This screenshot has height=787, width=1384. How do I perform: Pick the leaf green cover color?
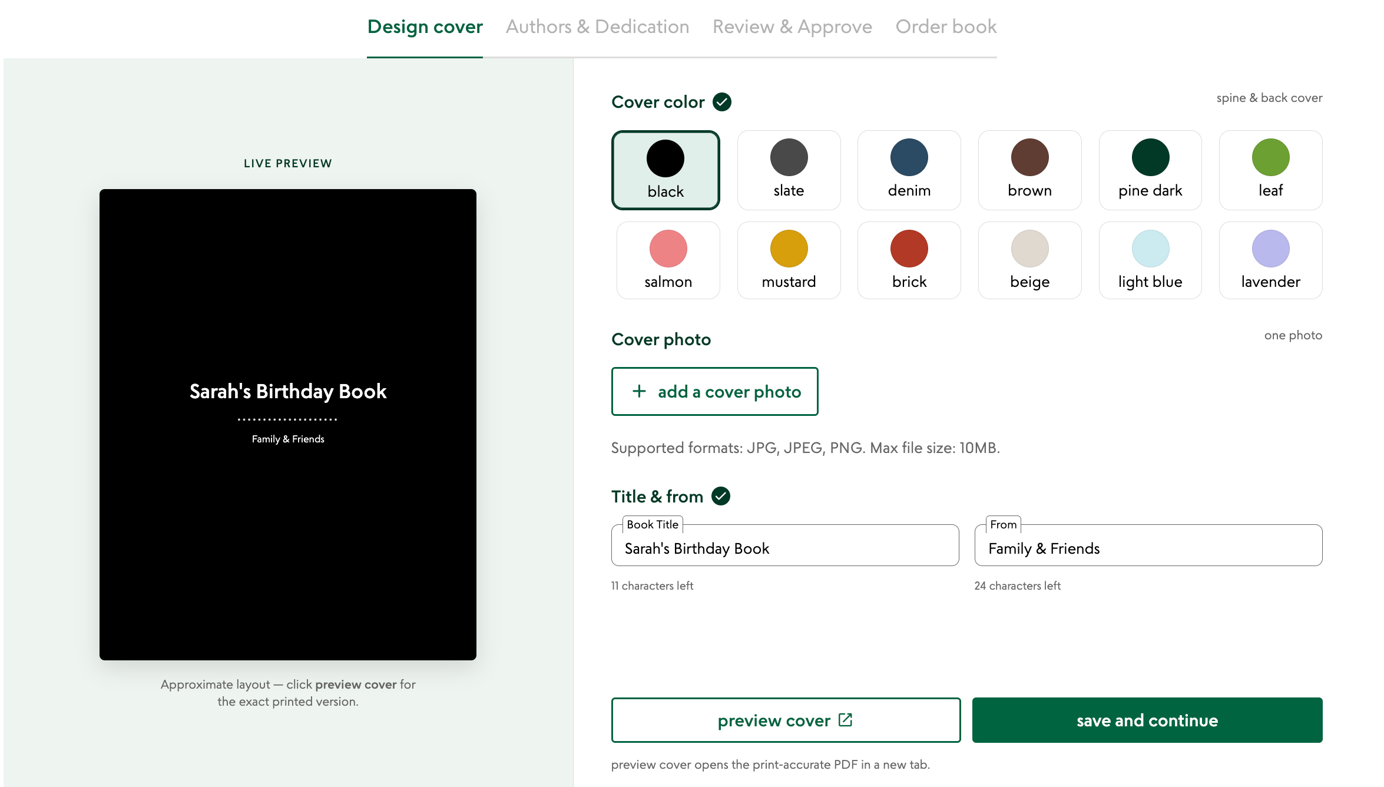1270,170
